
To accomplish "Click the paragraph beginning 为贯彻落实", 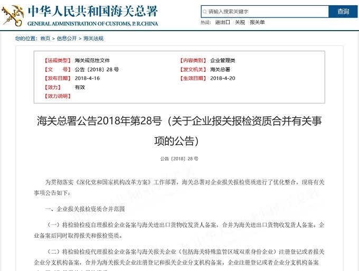I will click(179, 188).
